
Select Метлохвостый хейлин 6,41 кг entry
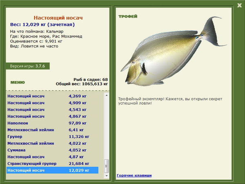tap(53, 130)
